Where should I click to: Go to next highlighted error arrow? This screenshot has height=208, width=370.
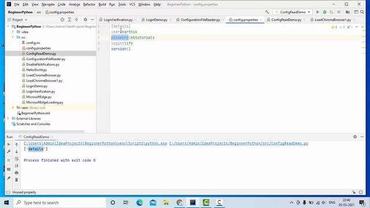362,27
